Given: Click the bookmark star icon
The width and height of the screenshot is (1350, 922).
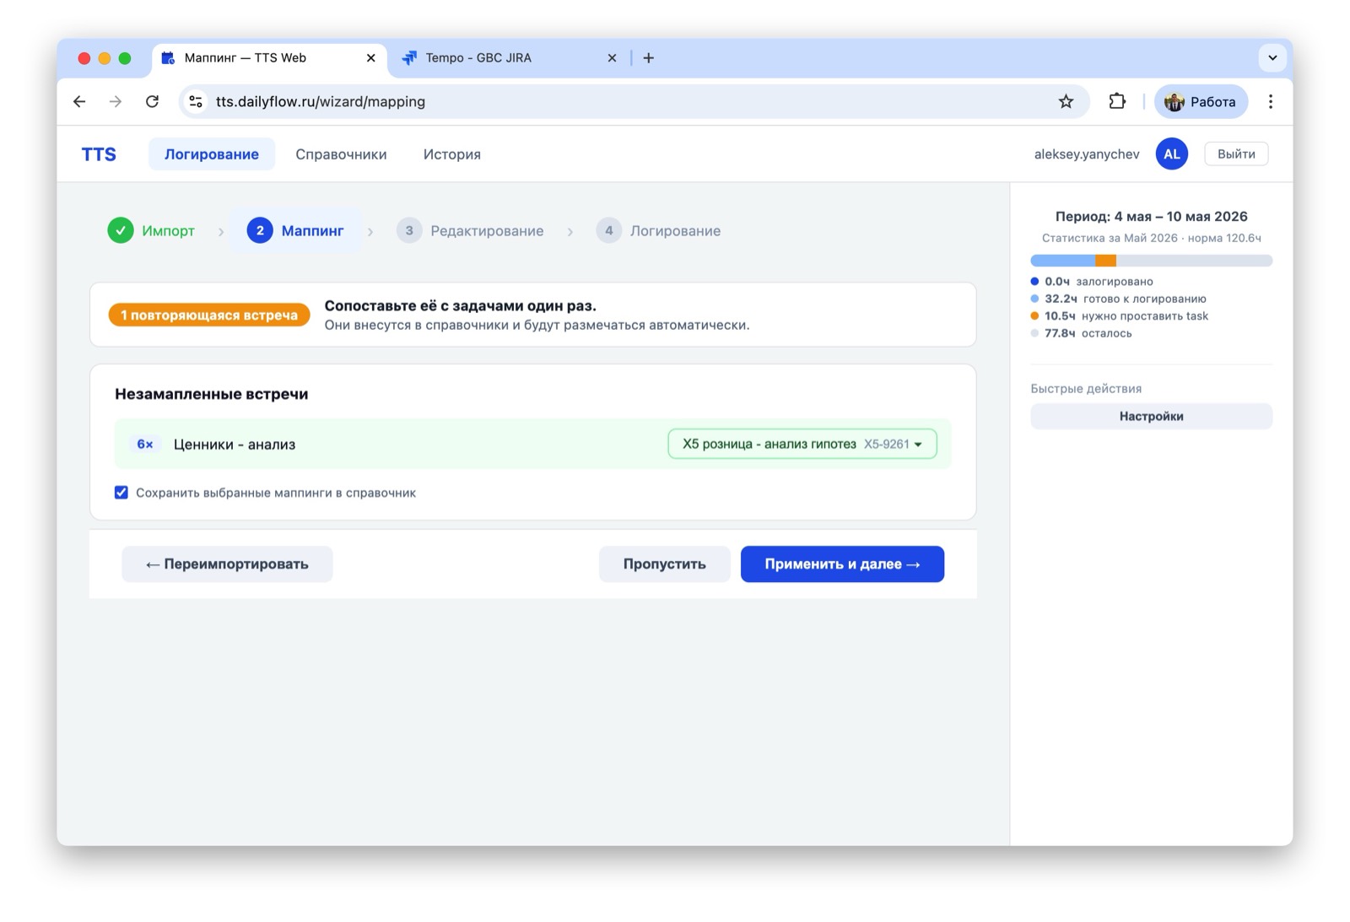Looking at the screenshot, I should [x=1066, y=102].
